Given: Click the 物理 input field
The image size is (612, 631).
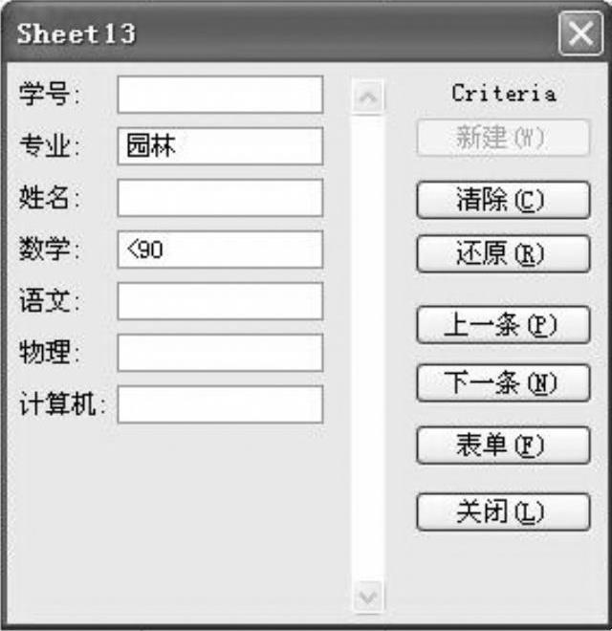Looking at the screenshot, I should point(220,353).
